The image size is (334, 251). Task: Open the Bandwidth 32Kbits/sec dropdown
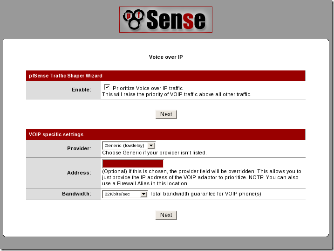click(x=125, y=194)
